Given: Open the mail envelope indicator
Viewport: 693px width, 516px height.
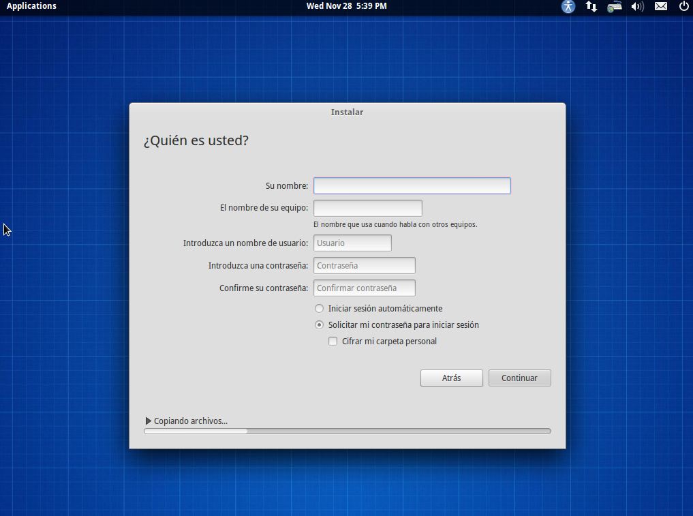Looking at the screenshot, I should pyautogui.click(x=661, y=6).
